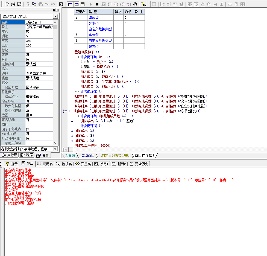Open the find/search magnifier toolbar icon

tap(61, 4)
